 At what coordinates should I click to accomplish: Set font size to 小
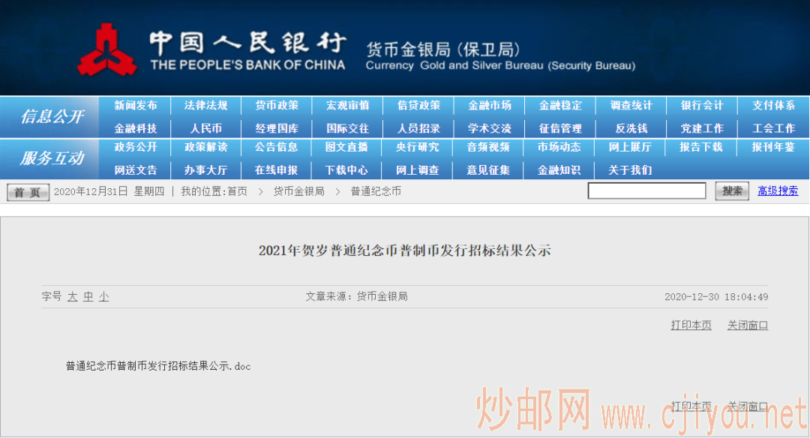tap(103, 296)
